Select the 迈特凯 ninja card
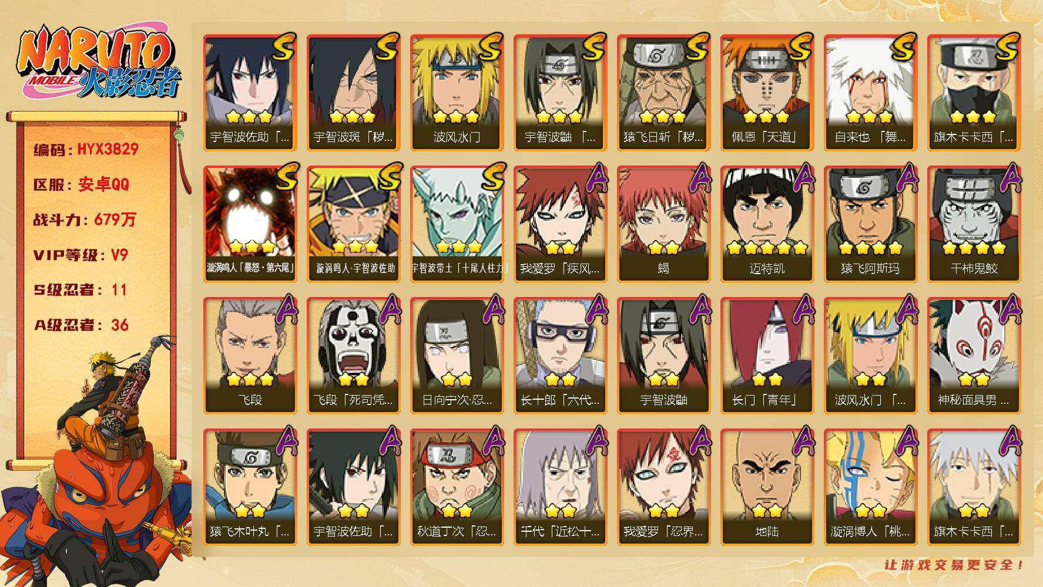This screenshot has height=587, width=1043. [767, 224]
